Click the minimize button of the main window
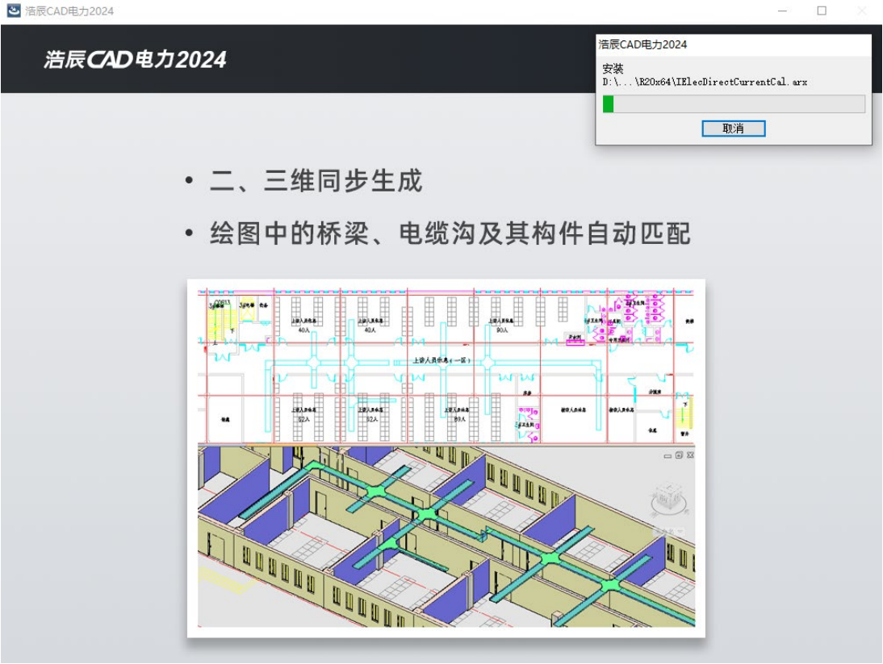883x664 pixels. pos(780,11)
